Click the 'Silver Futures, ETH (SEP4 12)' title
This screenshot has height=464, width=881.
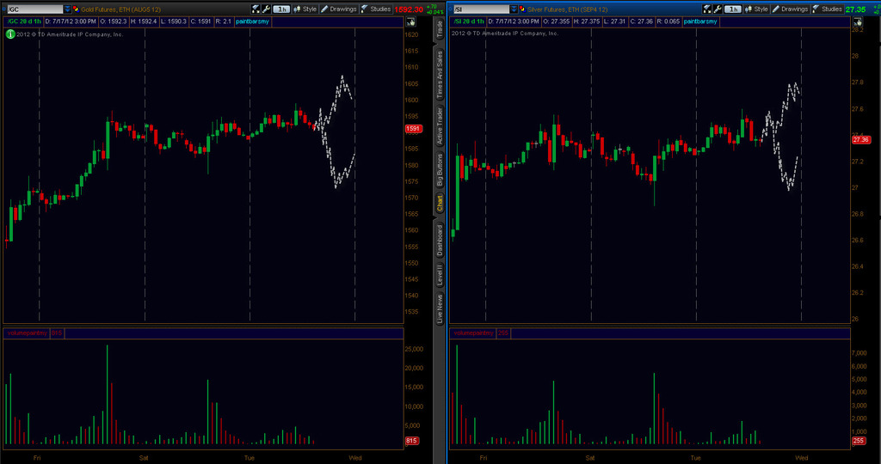569,9
